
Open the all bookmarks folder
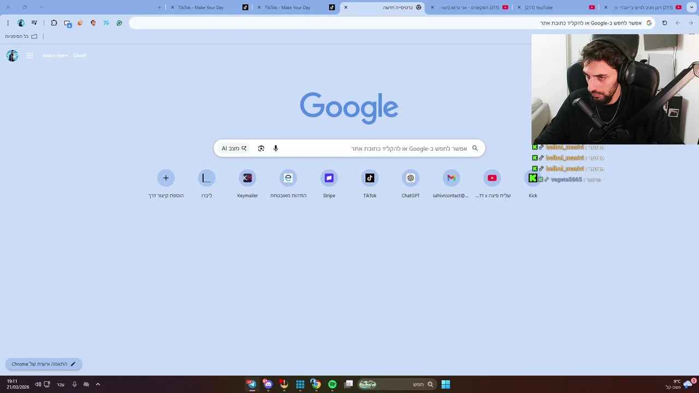tap(21, 37)
